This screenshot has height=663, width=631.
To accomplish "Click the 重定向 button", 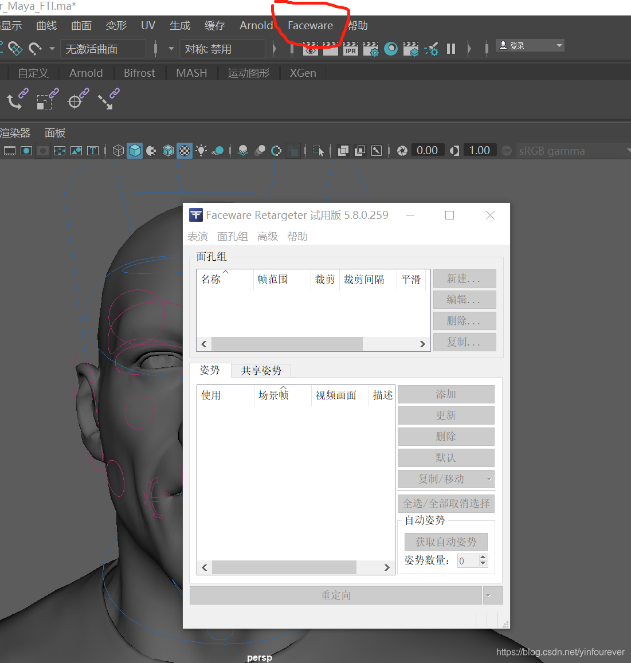I will (336, 595).
